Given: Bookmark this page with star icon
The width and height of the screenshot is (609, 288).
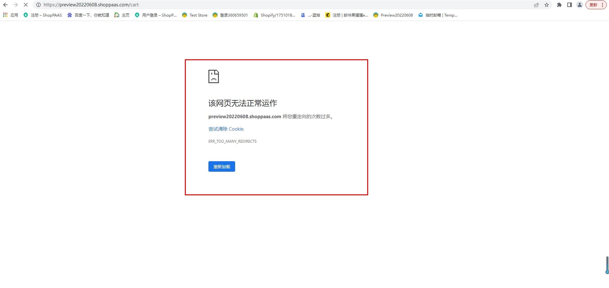Looking at the screenshot, I should click(x=547, y=5).
